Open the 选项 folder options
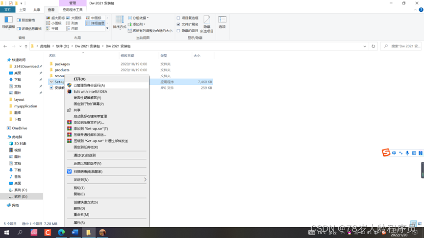The width and height of the screenshot is (424, 238). (x=222, y=22)
